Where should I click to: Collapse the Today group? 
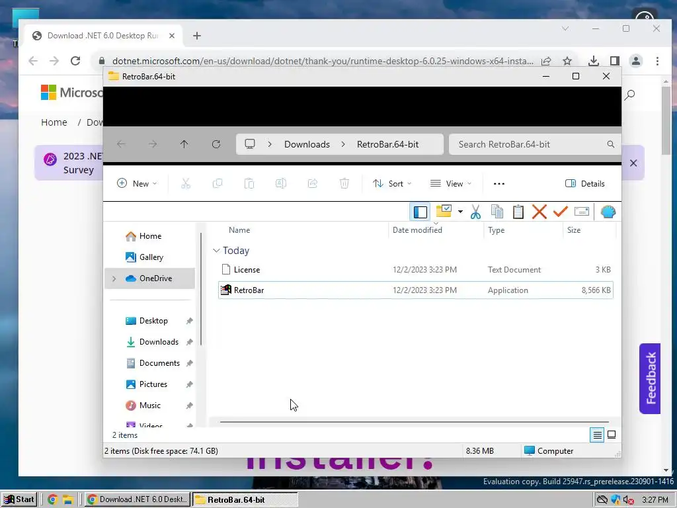(216, 251)
